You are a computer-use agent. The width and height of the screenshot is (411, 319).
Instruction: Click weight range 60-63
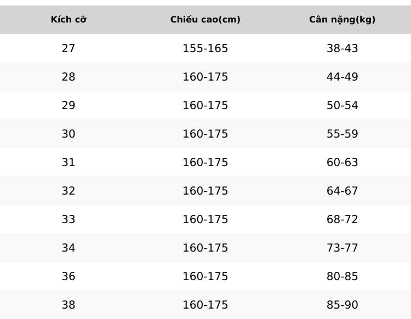tap(342, 162)
